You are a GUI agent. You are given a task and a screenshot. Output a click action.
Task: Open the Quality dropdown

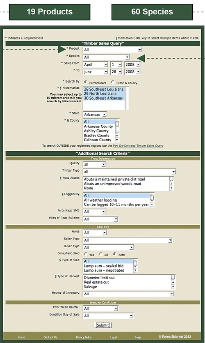(94, 164)
